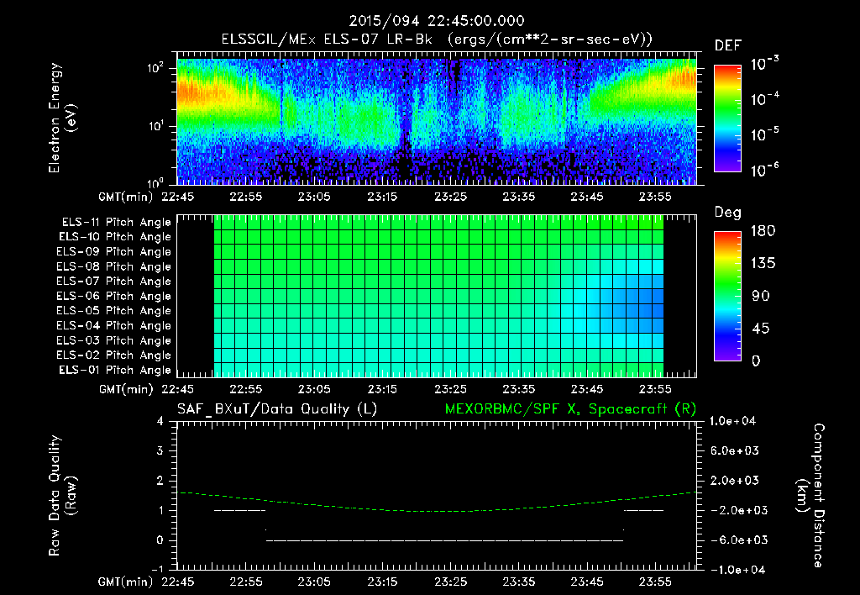Click the Raw Data Quality (Raw) axis label

tap(61, 496)
